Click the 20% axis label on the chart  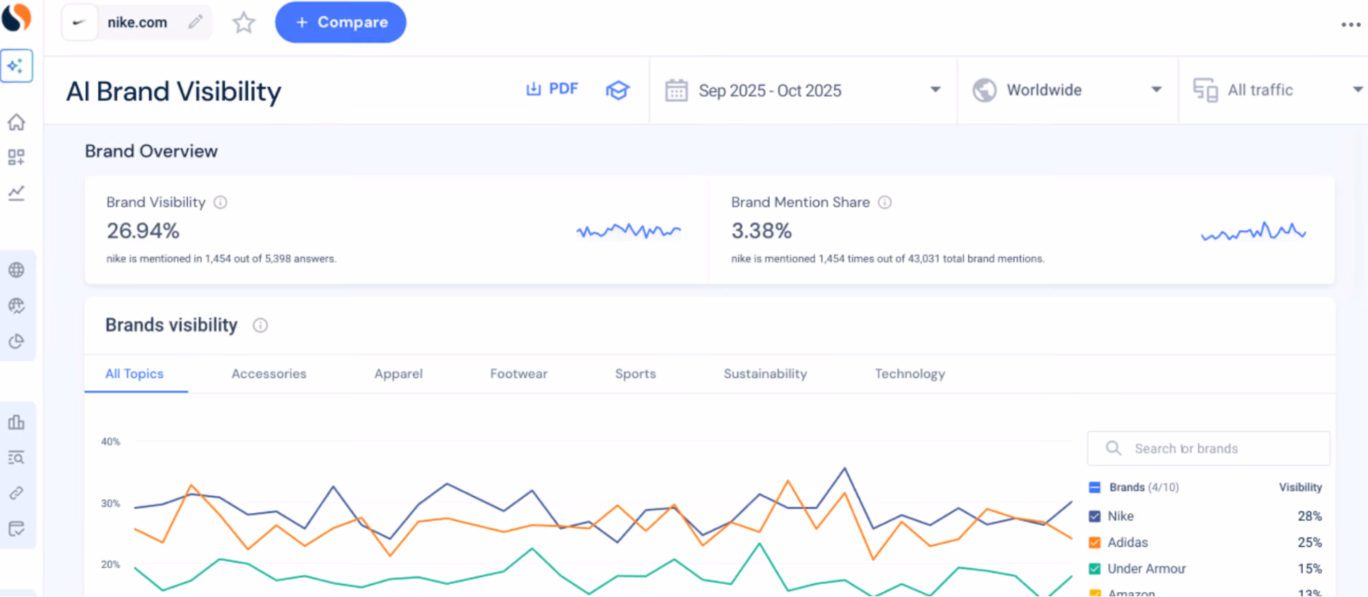pyautogui.click(x=111, y=565)
